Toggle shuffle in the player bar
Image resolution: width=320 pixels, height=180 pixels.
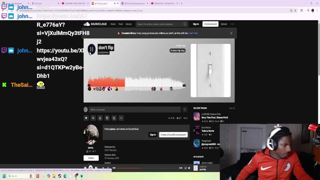point(103,168)
